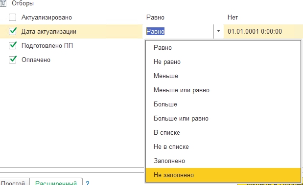Select Меньше или равно option

[223, 90]
